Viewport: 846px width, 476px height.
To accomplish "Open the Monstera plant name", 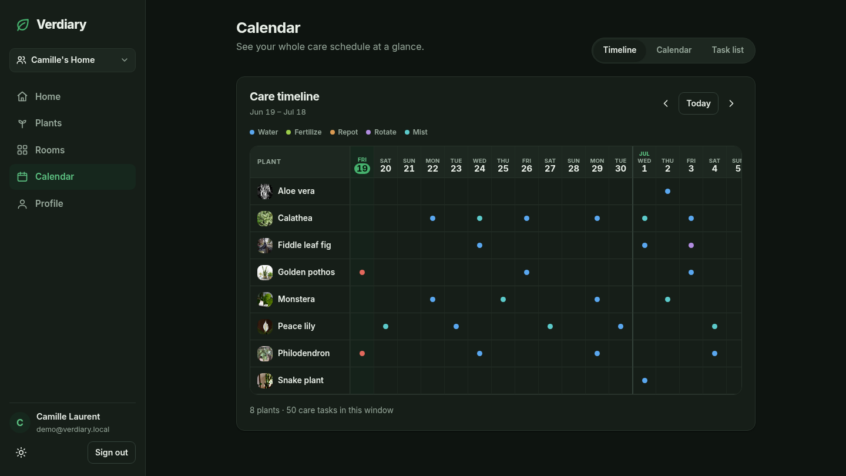I will [x=296, y=299].
